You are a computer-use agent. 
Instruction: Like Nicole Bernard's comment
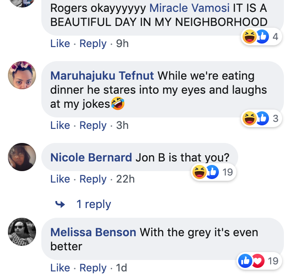[60, 179]
